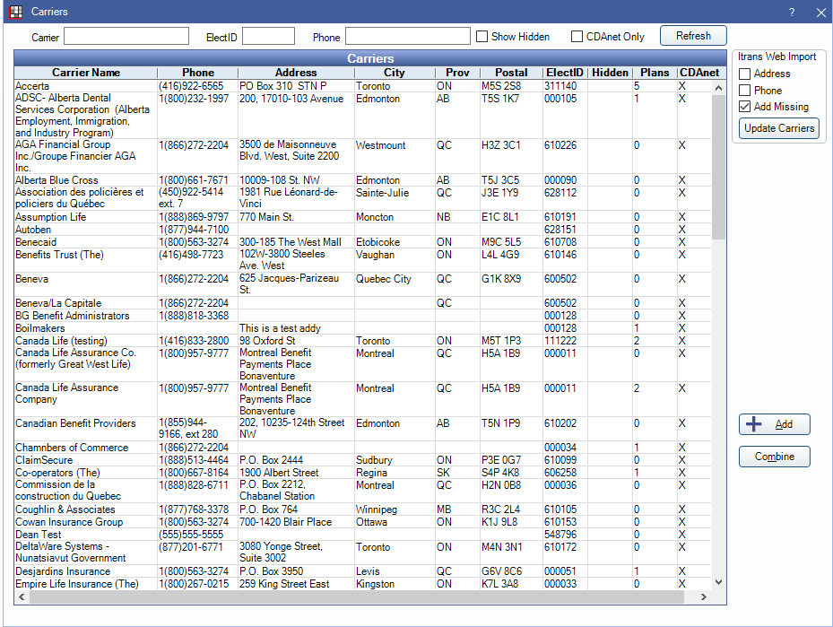The height and width of the screenshot is (627, 833).
Task: Sort by Carrier Name column header
Action: click(x=85, y=73)
